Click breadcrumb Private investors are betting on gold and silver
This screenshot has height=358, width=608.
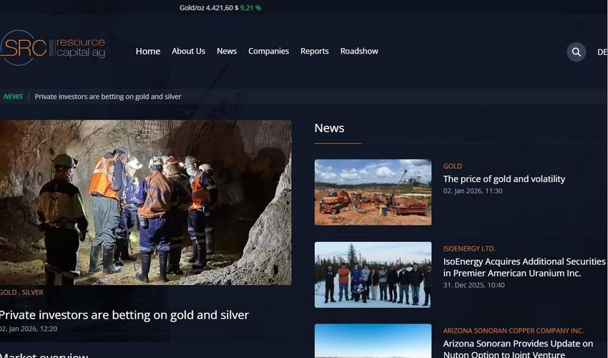pos(108,97)
